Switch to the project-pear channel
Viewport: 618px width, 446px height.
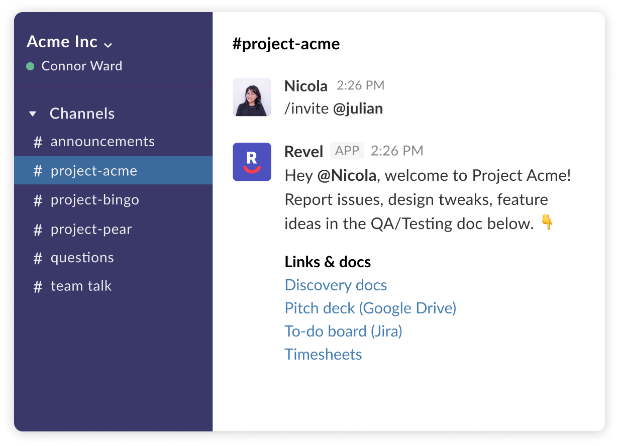pos(91,229)
